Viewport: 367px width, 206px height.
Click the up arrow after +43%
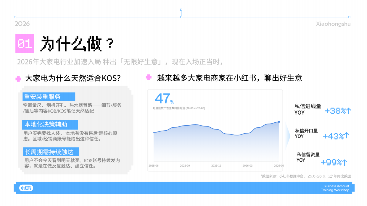(347, 135)
